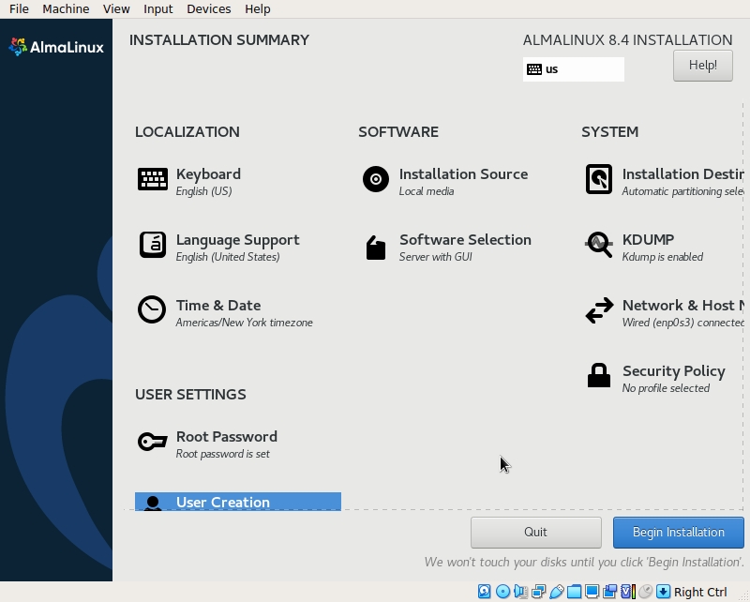Click the Root Password key icon

[x=153, y=442]
